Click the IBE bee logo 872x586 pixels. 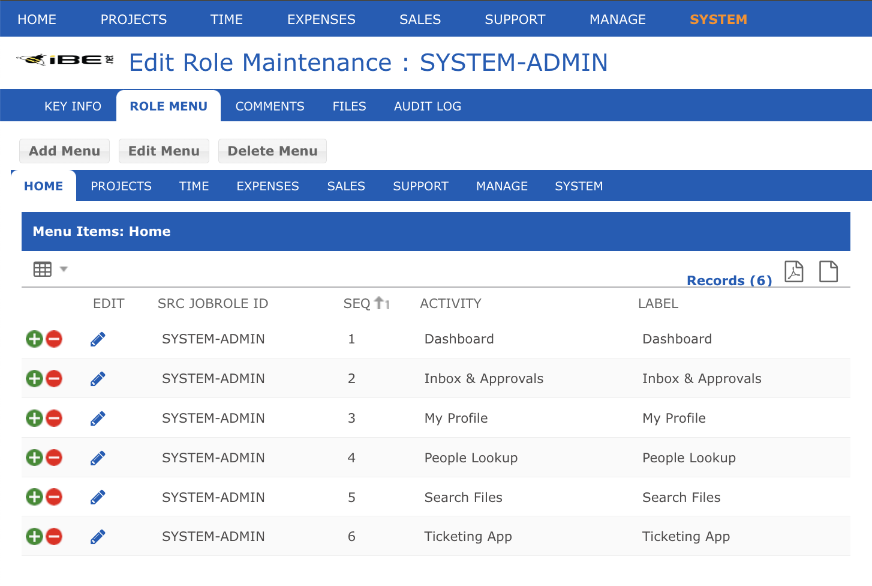[65, 59]
